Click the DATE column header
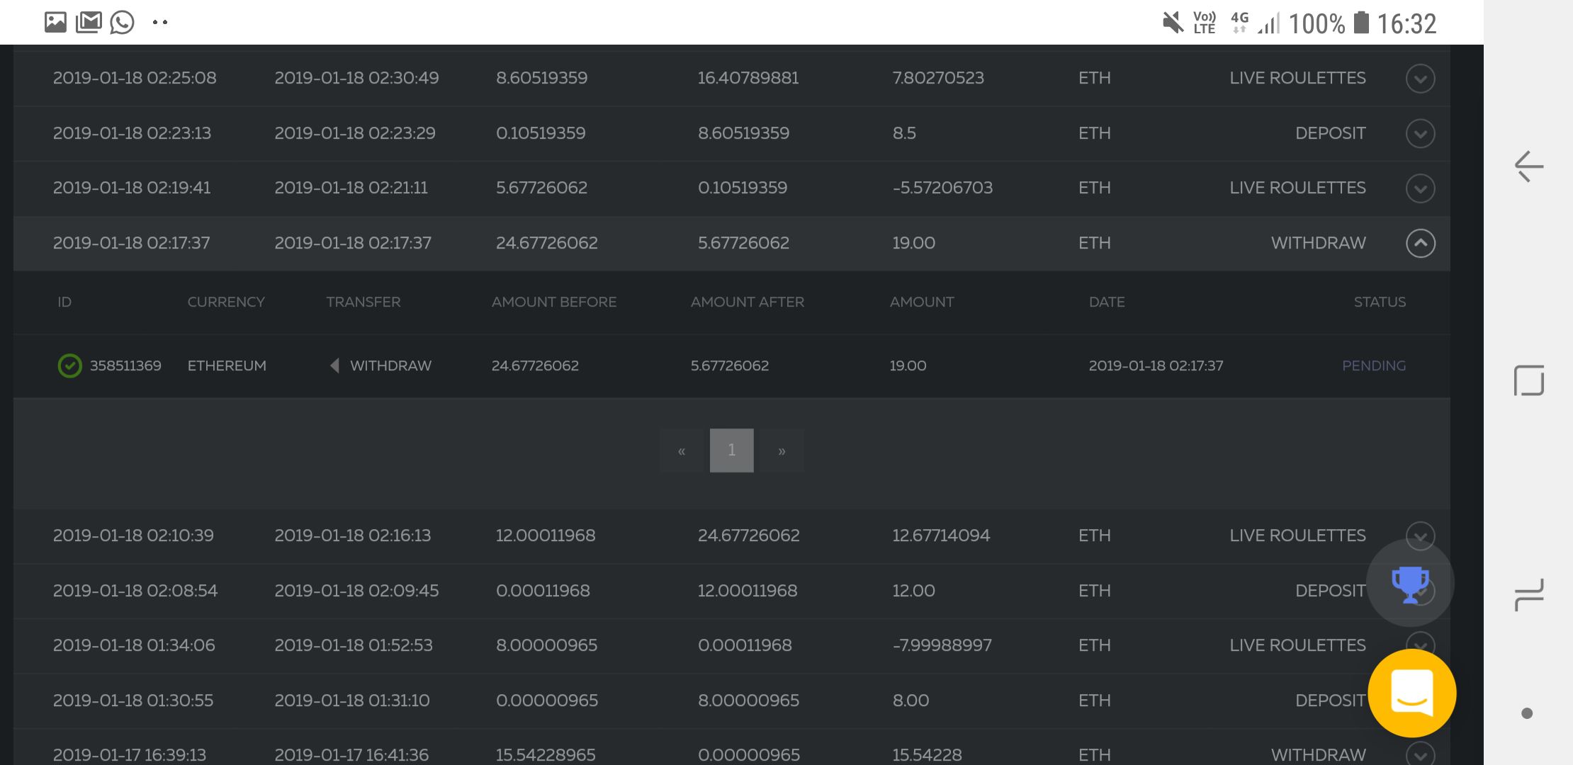The height and width of the screenshot is (765, 1573). point(1107,302)
